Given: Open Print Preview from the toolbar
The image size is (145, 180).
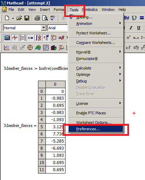Looking at the screenshot, I should click(x=45, y=18).
